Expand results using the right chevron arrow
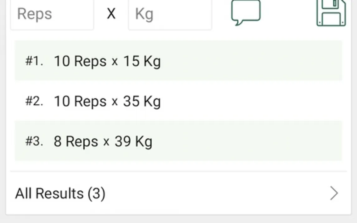The height and width of the screenshot is (223, 357). [334, 193]
